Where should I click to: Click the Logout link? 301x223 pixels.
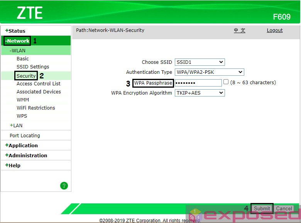tap(275, 30)
